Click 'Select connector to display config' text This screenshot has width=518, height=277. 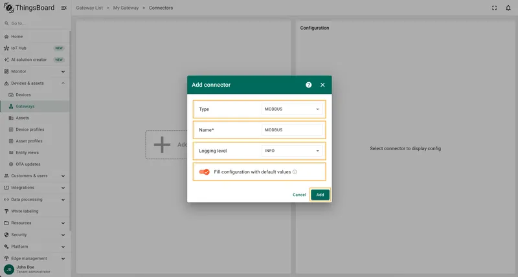[405, 149]
